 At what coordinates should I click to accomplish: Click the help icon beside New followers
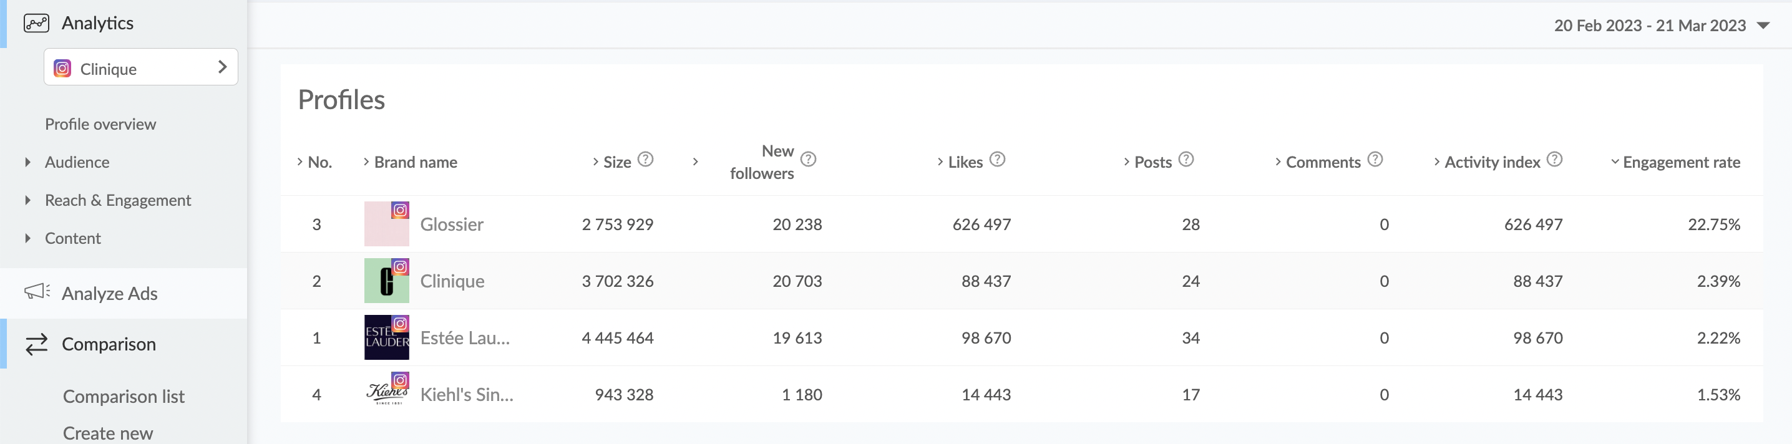[807, 160]
